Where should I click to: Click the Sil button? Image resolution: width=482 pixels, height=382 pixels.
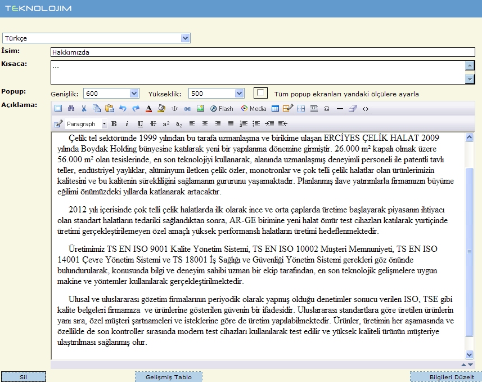(x=24, y=377)
